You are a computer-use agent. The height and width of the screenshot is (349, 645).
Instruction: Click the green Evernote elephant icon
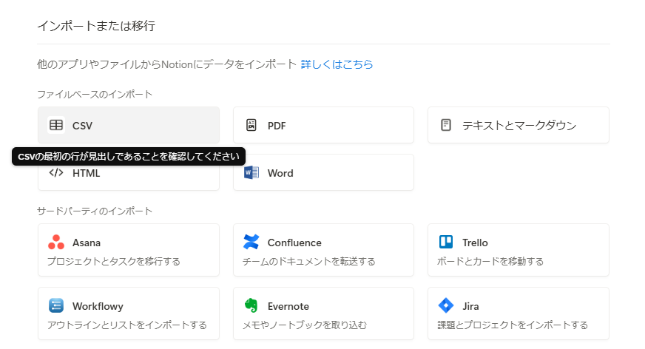251,305
